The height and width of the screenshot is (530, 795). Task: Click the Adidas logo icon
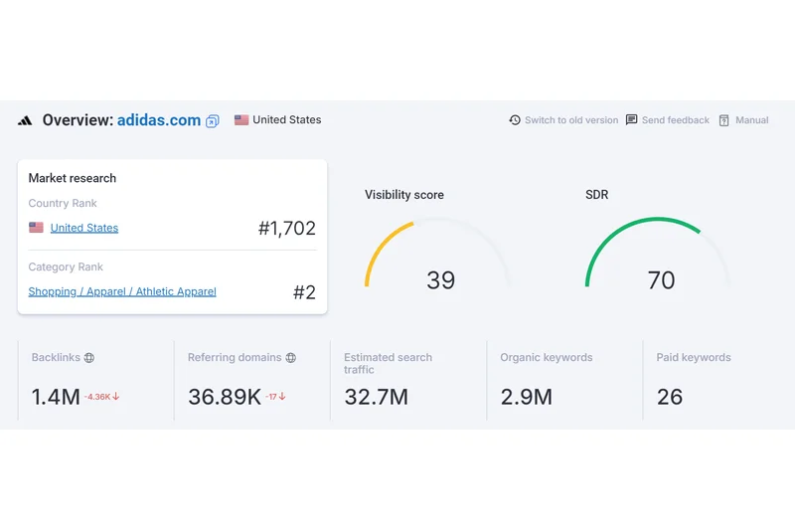coord(25,120)
